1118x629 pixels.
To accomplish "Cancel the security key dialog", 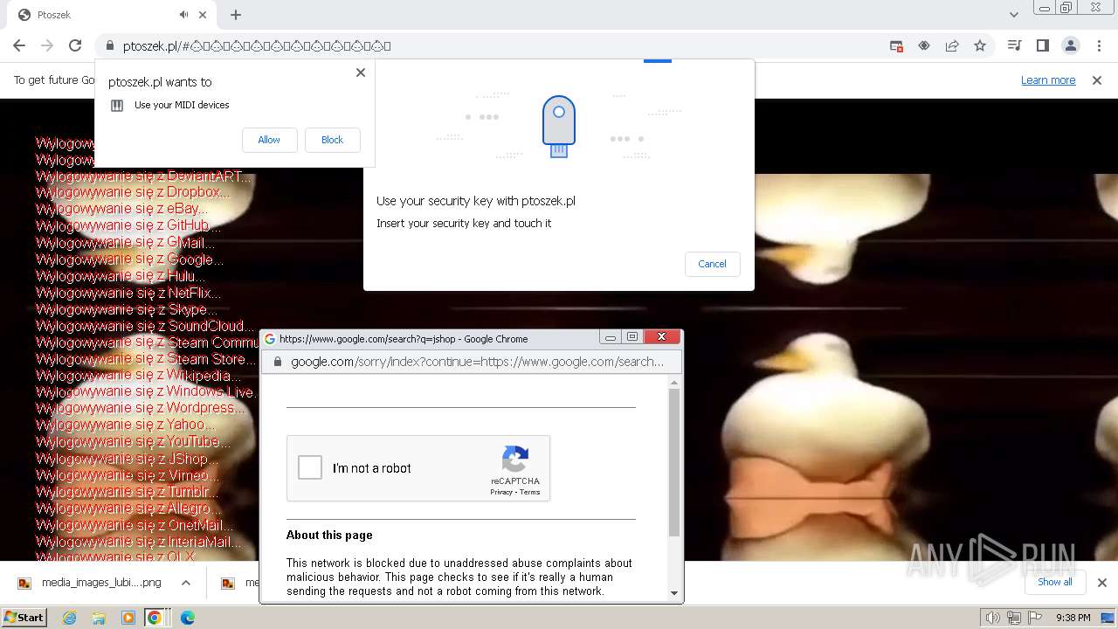I will click(x=712, y=264).
